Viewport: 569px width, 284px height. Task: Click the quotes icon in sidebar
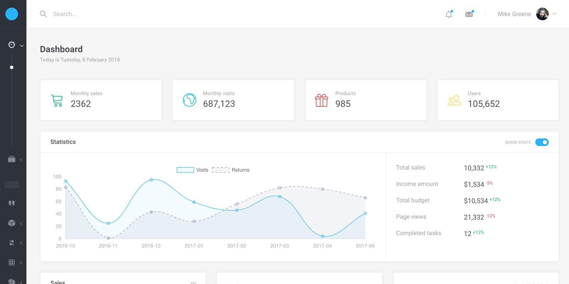coord(12,203)
